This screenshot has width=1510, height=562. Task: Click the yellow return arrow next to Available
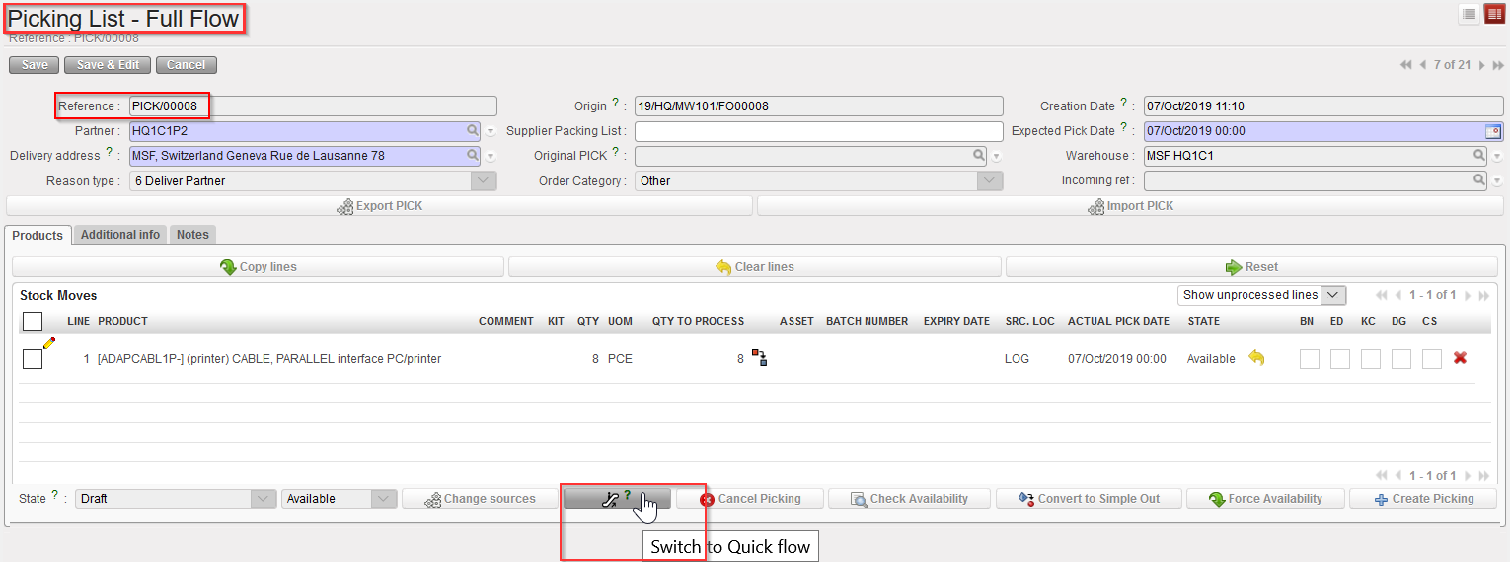(1256, 358)
